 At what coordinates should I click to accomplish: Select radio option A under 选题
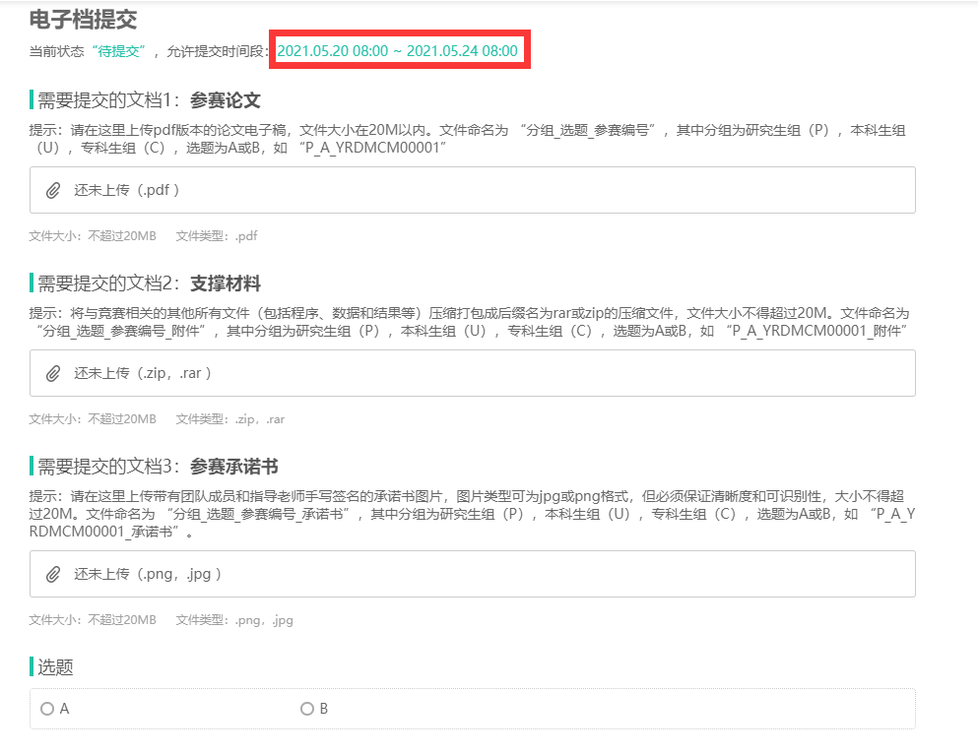[47, 709]
